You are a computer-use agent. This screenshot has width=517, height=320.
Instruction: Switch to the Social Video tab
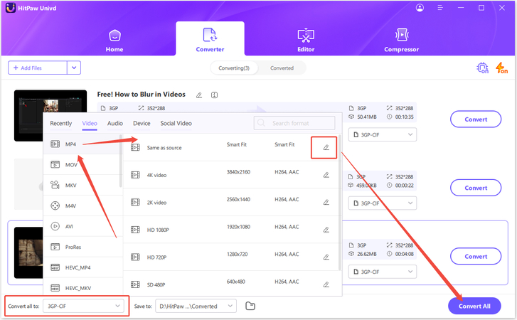[x=176, y=123]
